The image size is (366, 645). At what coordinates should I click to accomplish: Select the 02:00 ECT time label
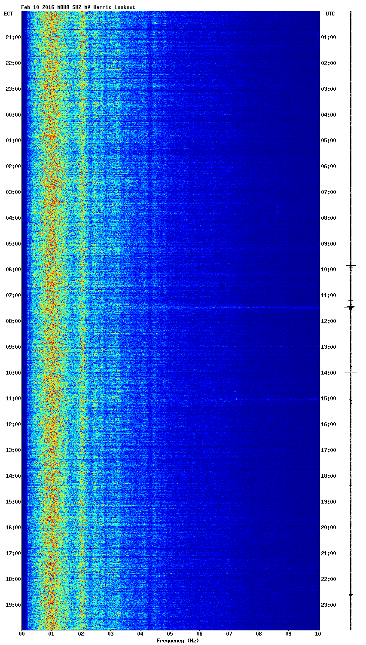tap(13, 166)
